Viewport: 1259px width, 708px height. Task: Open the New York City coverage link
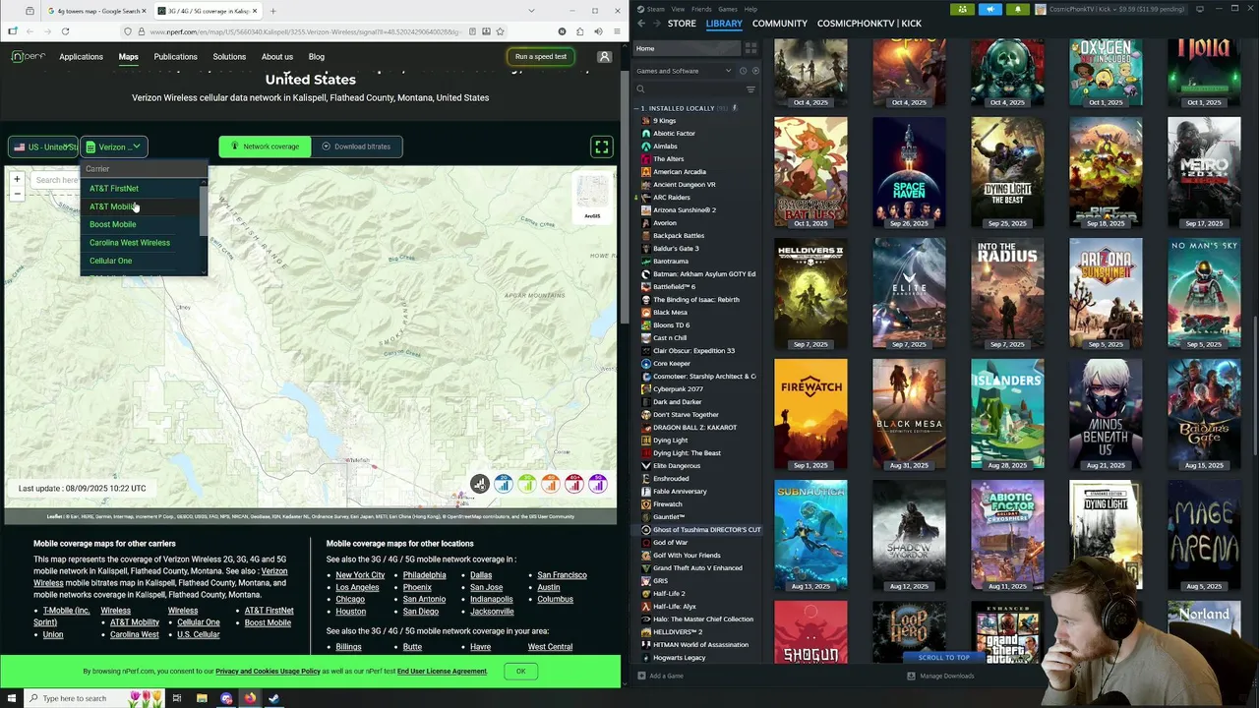pos(360,575)
